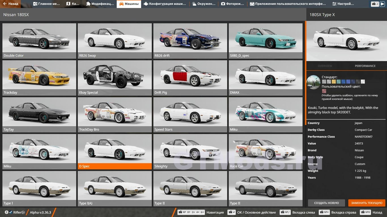Click the Steam icon beside Rifler
Image resolution: width=387 pixels, height=217 pixels.
point(11,212)
